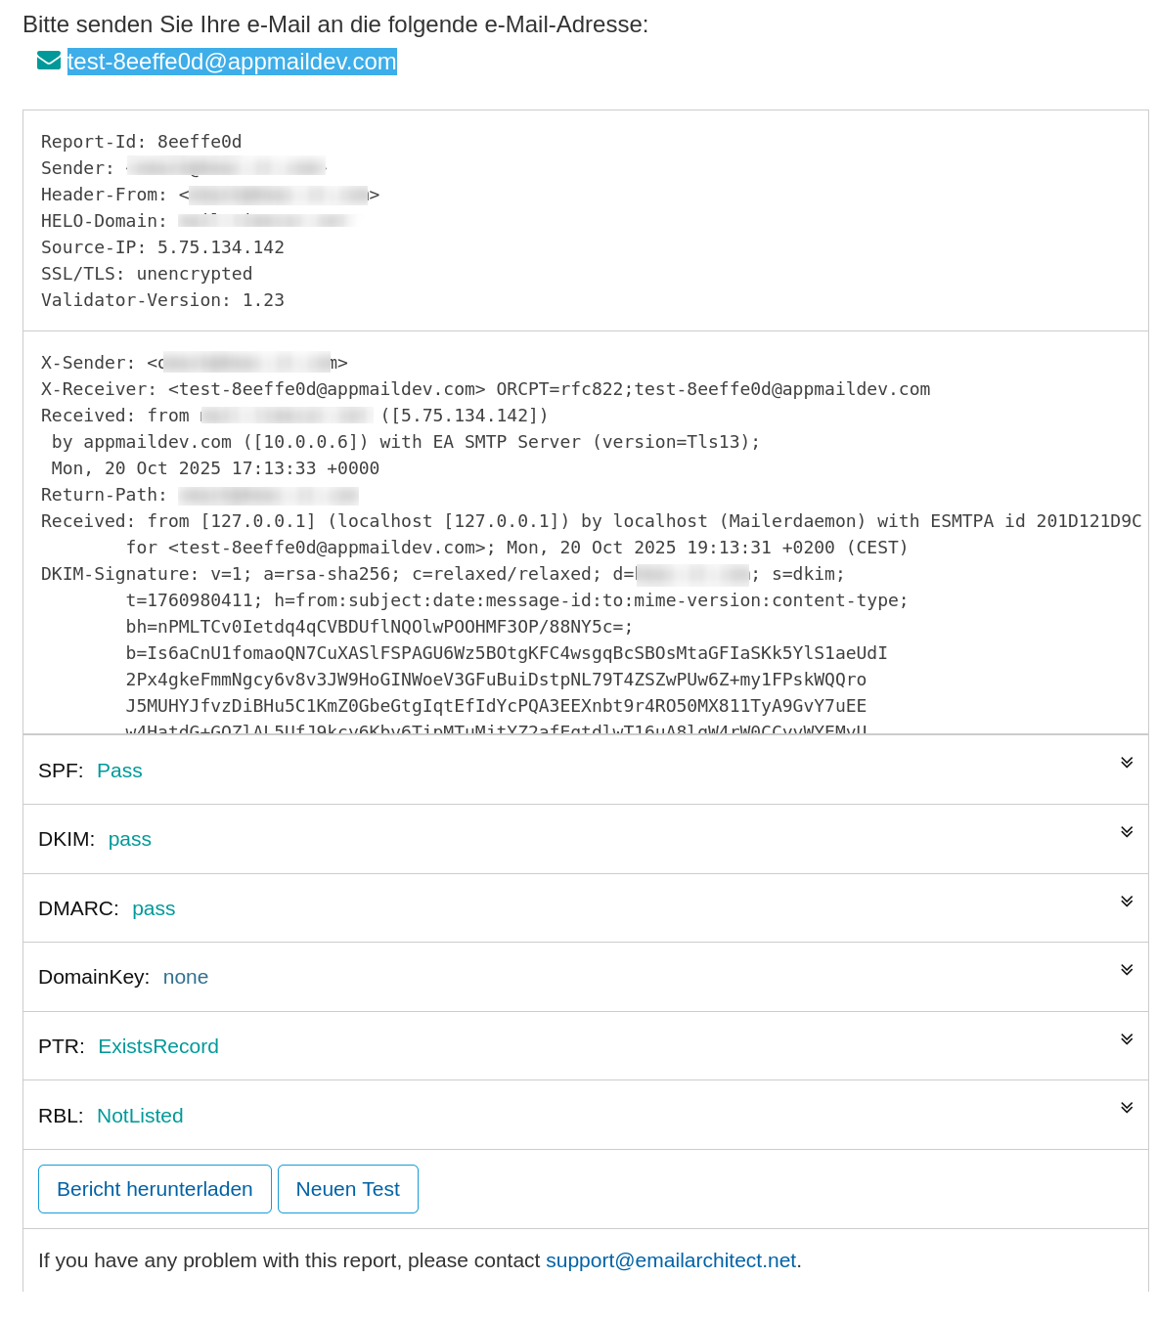Click the SPF Pass status text
This screenshot has height=1322, width=1157.
(x=119, y=771)
